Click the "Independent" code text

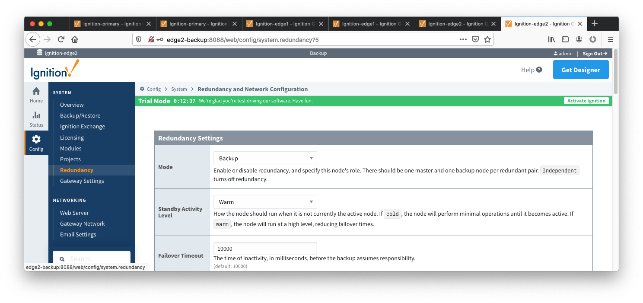coord(560,170)
